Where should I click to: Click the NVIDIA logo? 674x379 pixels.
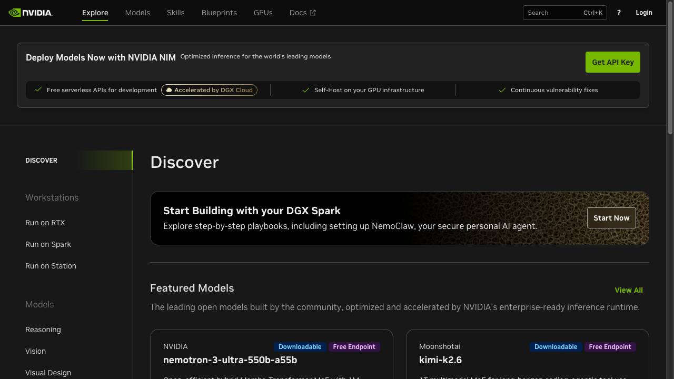click(x=31, y=13)
